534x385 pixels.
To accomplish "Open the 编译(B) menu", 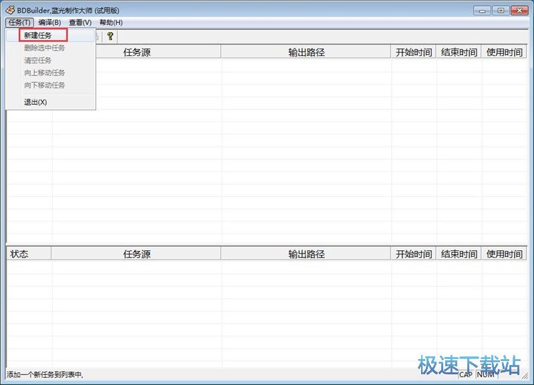I will tap(49, 23).
